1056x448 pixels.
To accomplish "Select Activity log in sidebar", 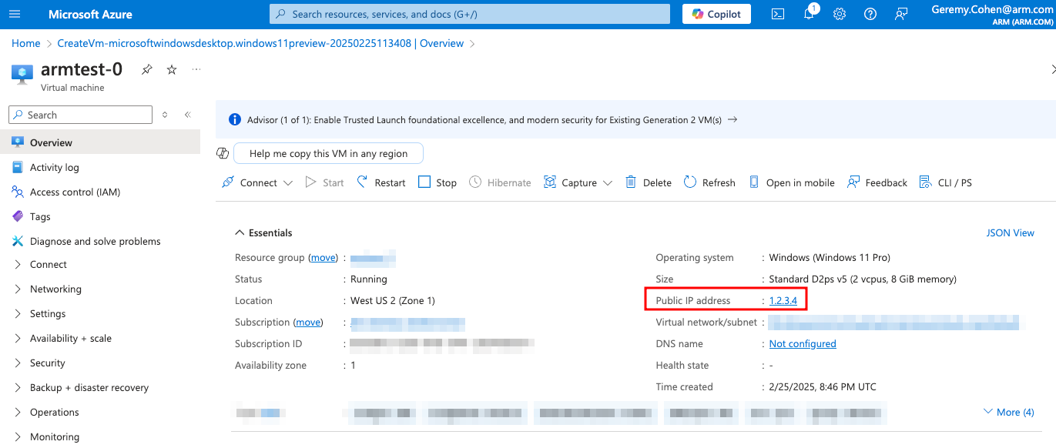I will click(x=54, y=167).
